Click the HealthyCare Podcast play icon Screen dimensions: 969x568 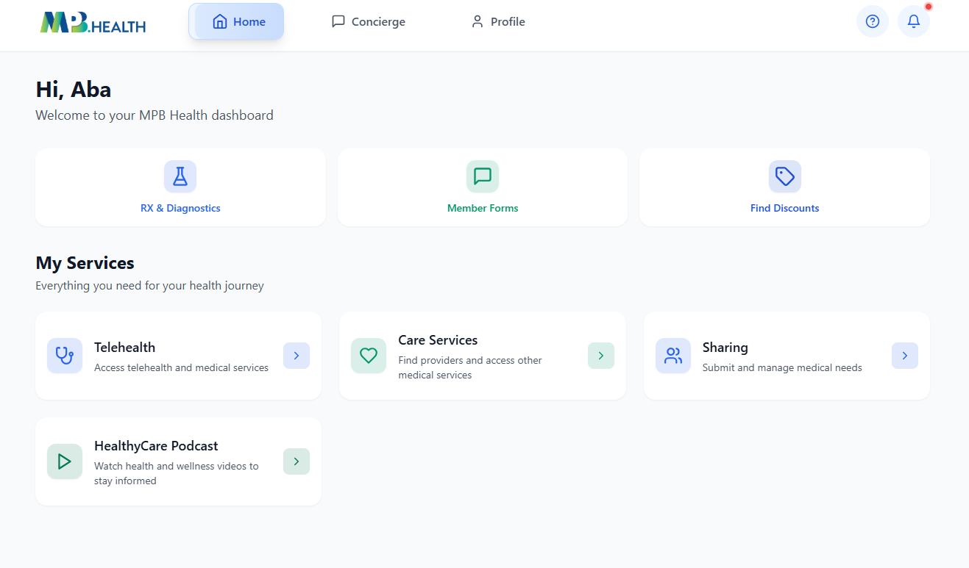click(65, 461)
